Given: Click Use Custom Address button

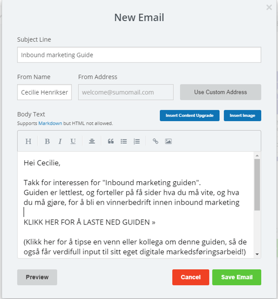Looking at the screenshot, I should click(220, 92).
